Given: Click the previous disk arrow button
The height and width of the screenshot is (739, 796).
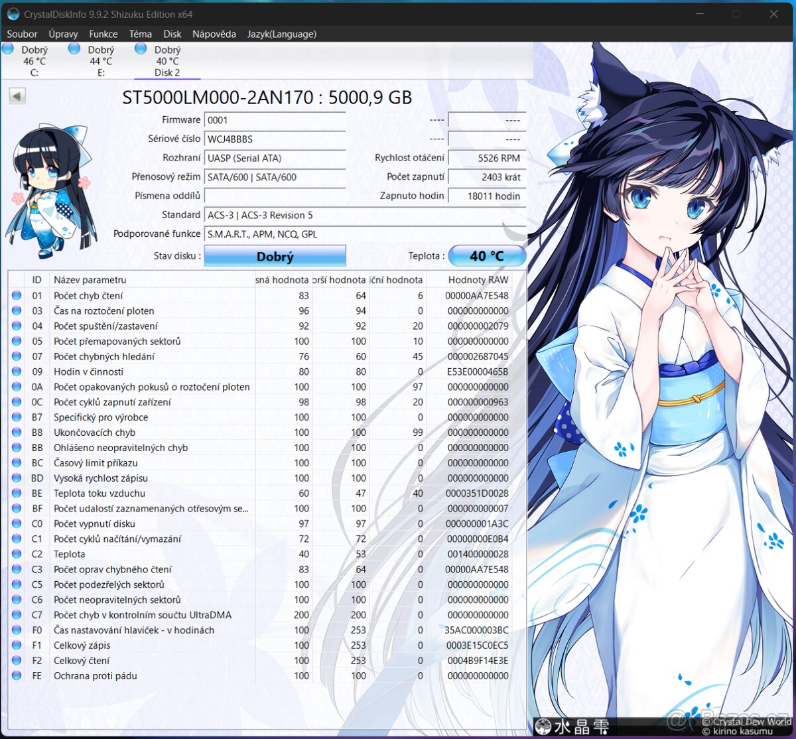Looking at the screenshot, I should (17, 96).
